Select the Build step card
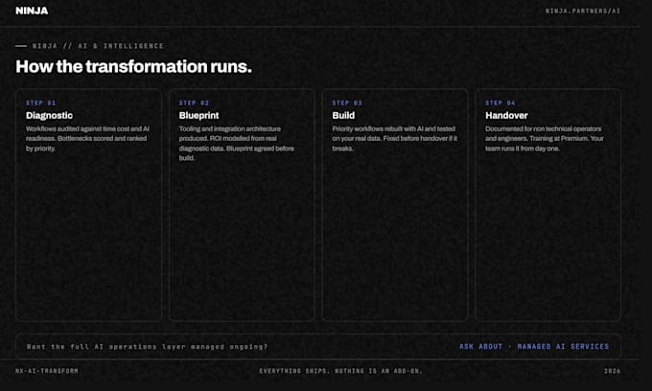 [x=395, y=205]
